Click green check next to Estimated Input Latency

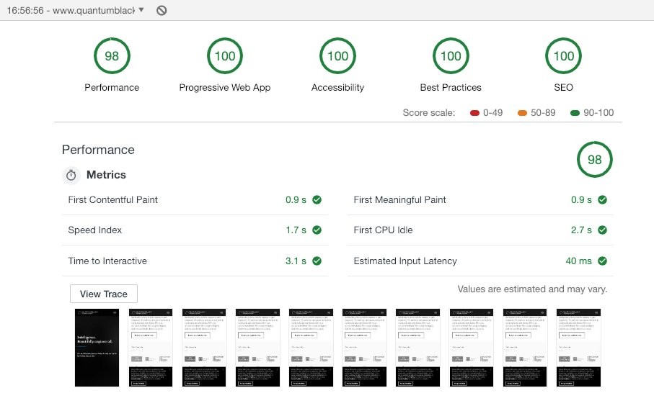click(602, 261)
